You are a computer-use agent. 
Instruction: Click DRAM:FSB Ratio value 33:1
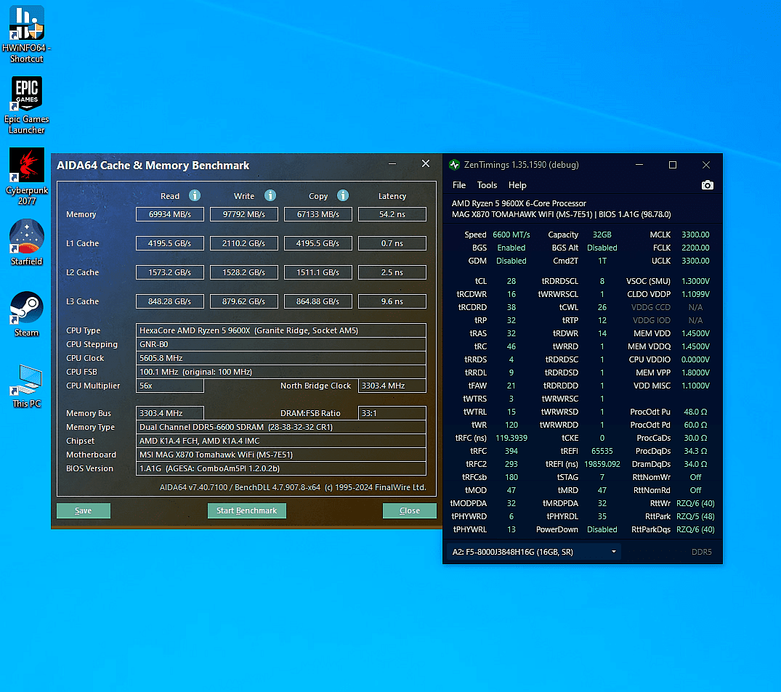[392, 413]
